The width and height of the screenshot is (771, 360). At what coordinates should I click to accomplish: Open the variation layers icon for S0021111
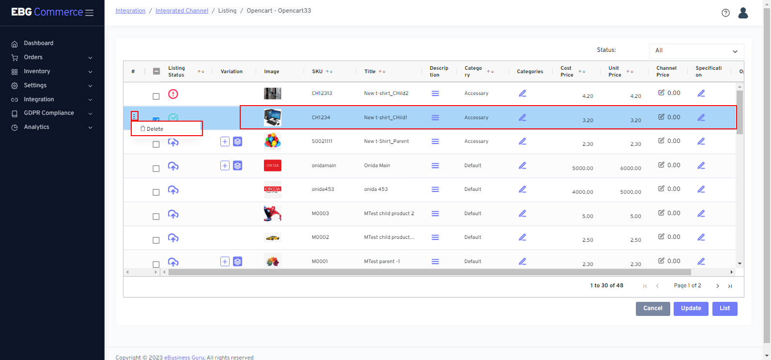coord(237,141)
